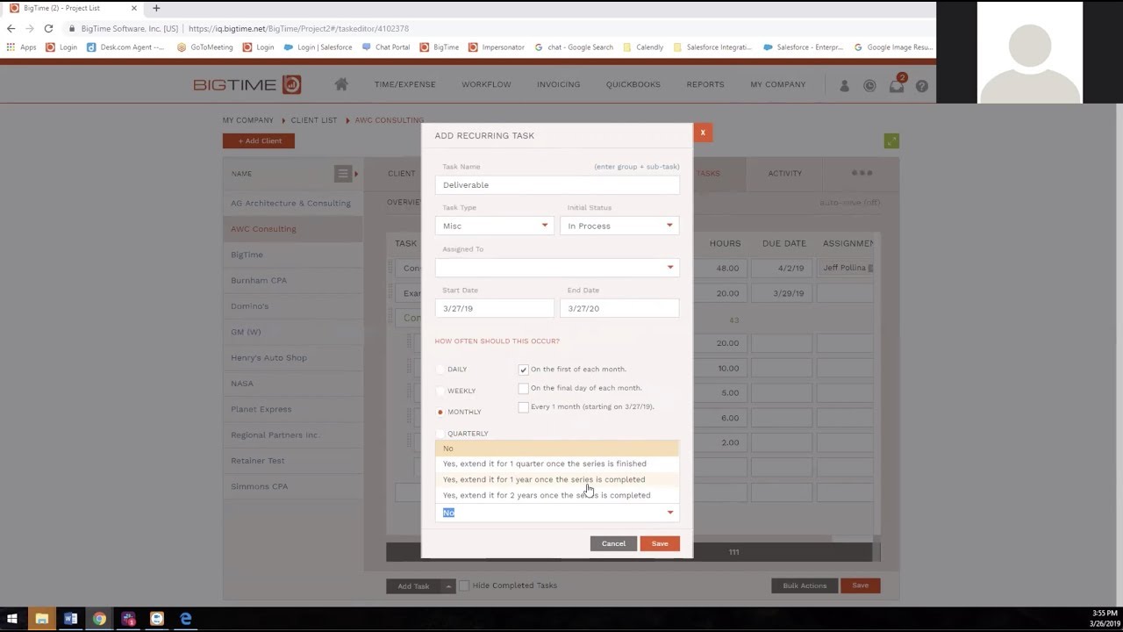Click Cancel in the recurring task dialog

click(x=613, y=543)
